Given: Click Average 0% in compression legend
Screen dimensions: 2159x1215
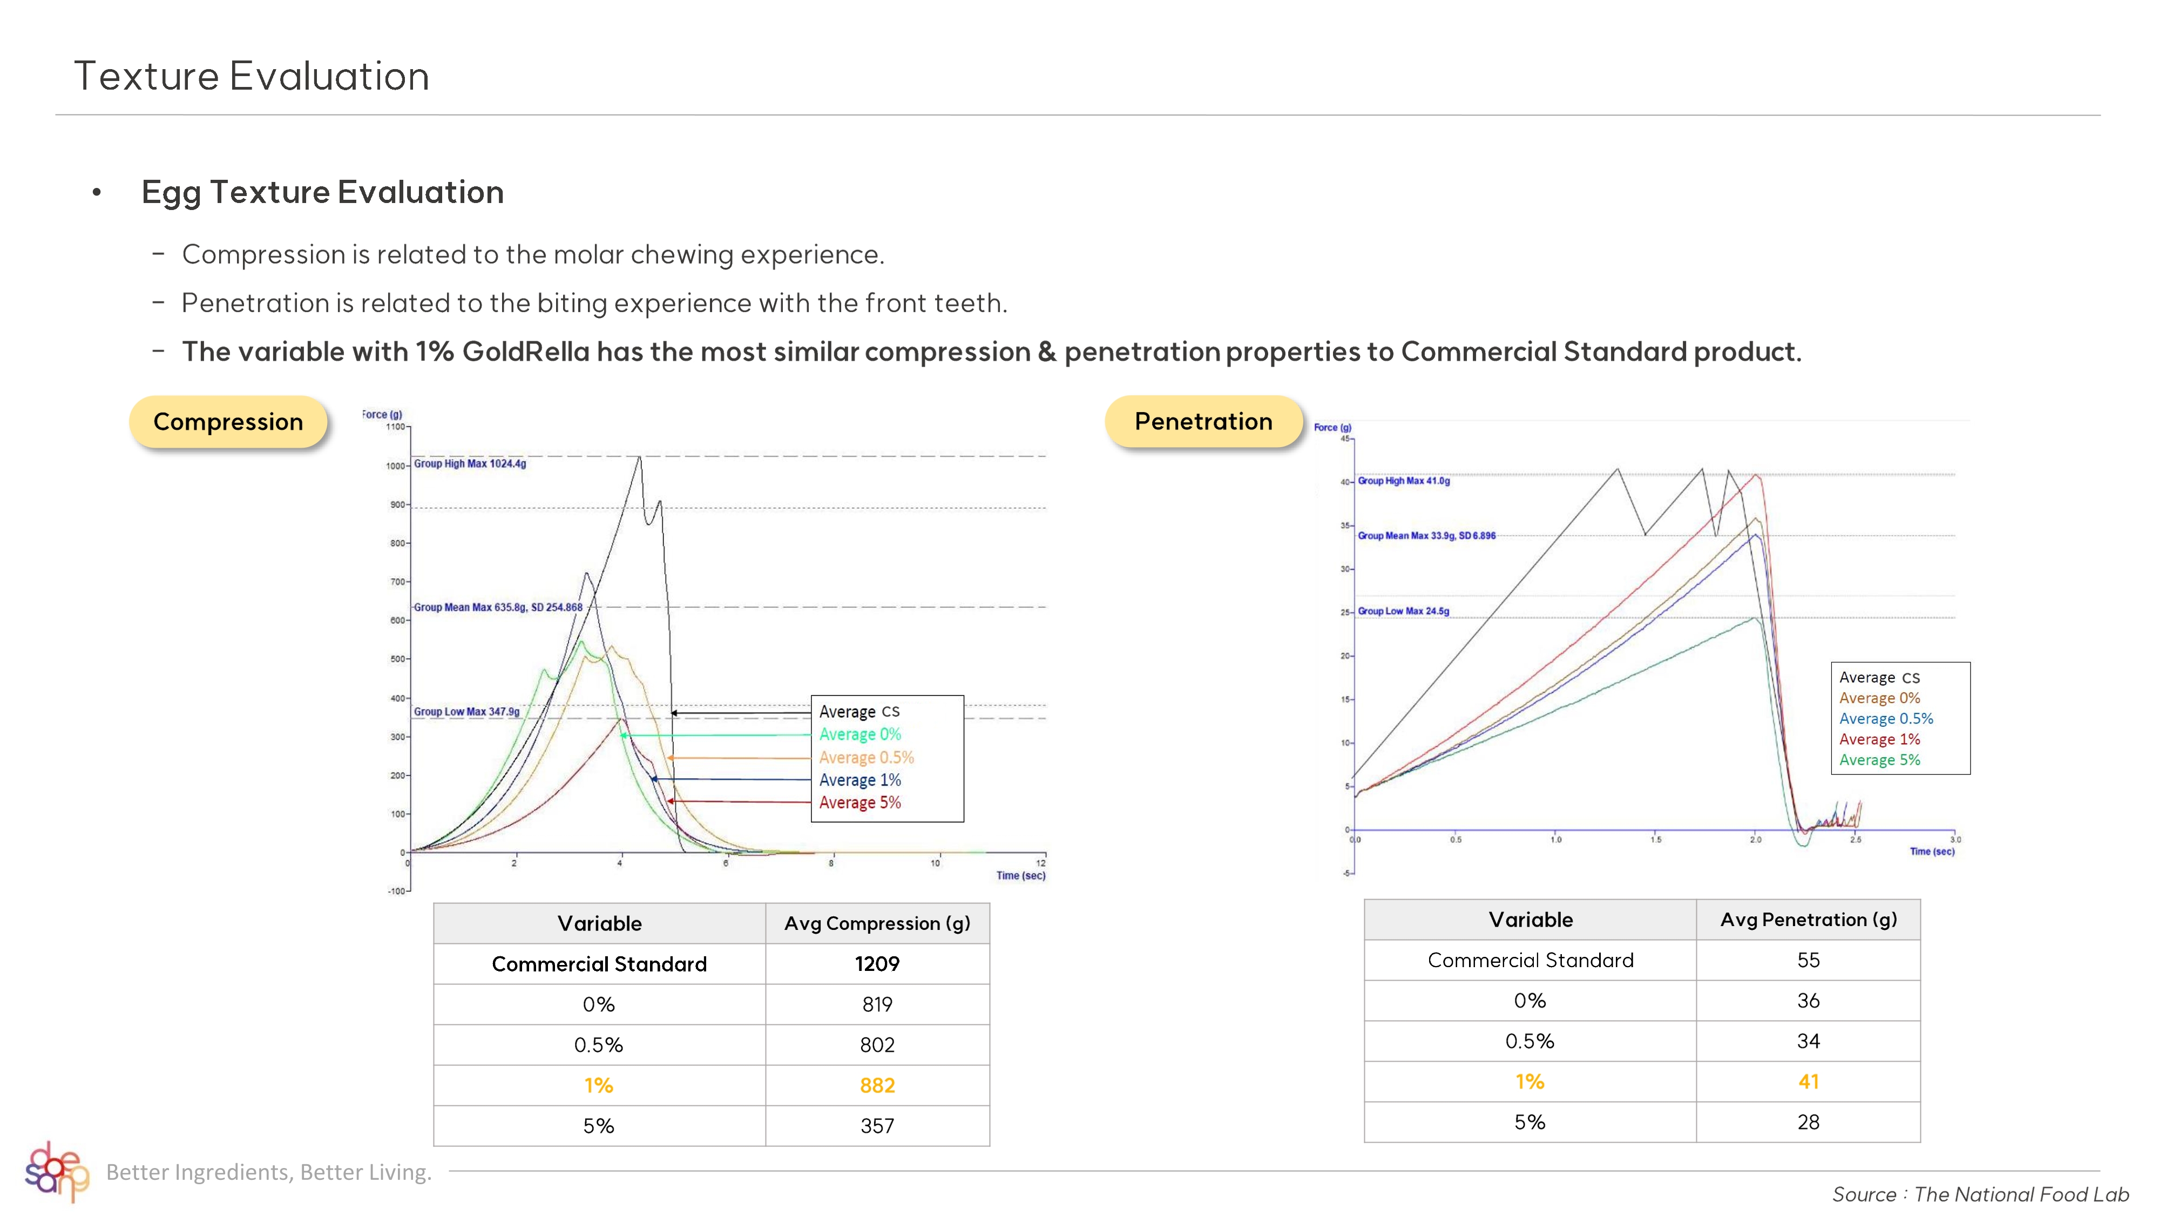Looking at the screenshot, I should (x=859, y=734).
